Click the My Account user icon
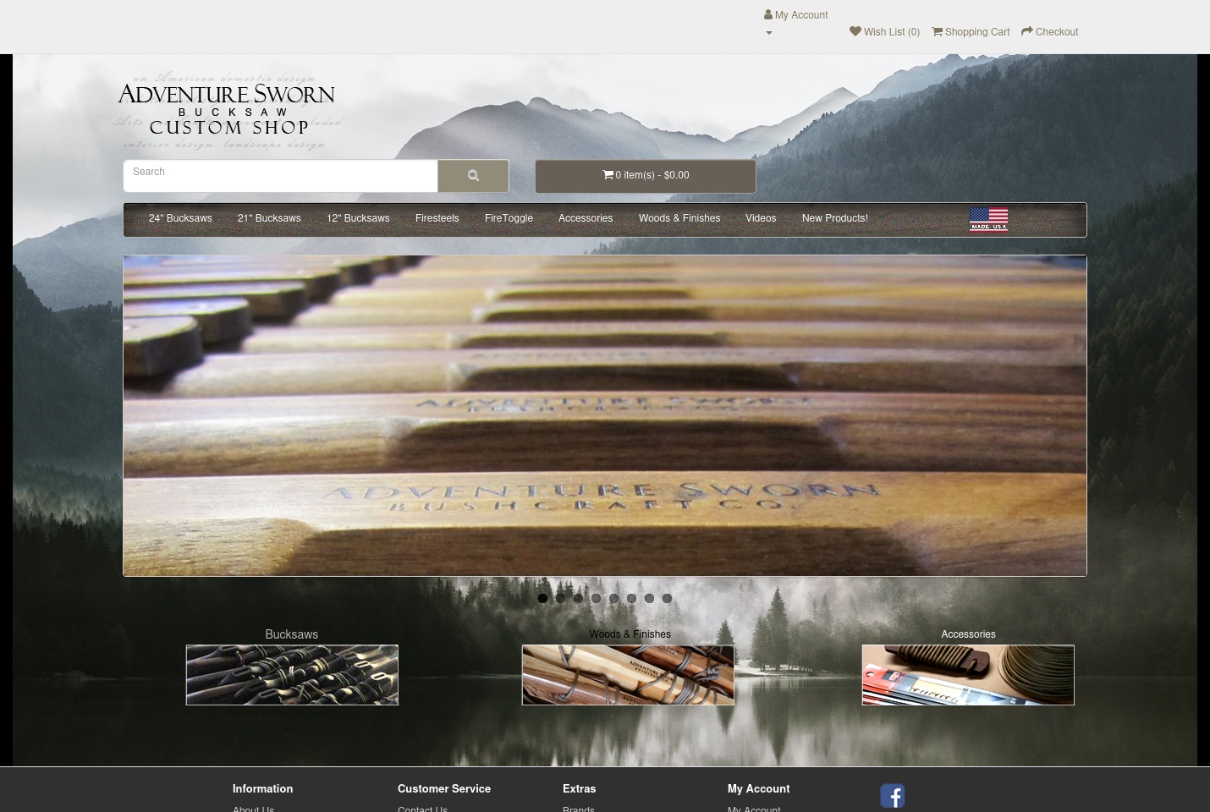 point(768,14)
